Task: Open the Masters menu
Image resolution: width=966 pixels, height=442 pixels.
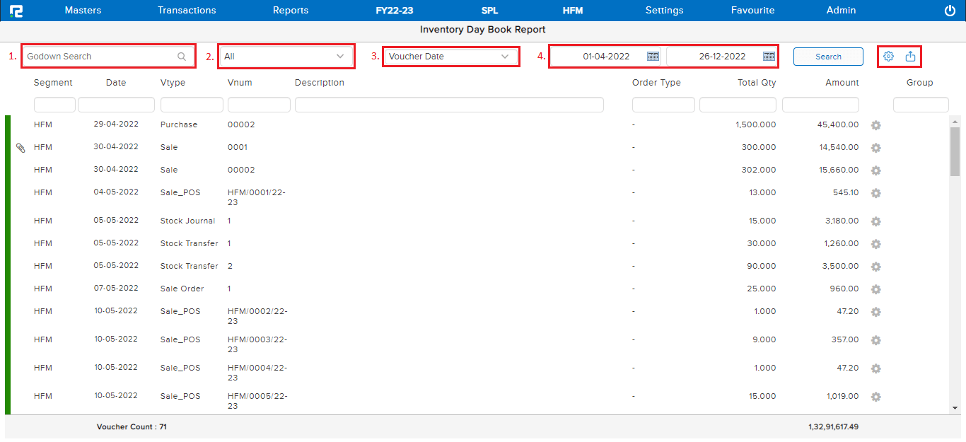Action: pos(83,10)
